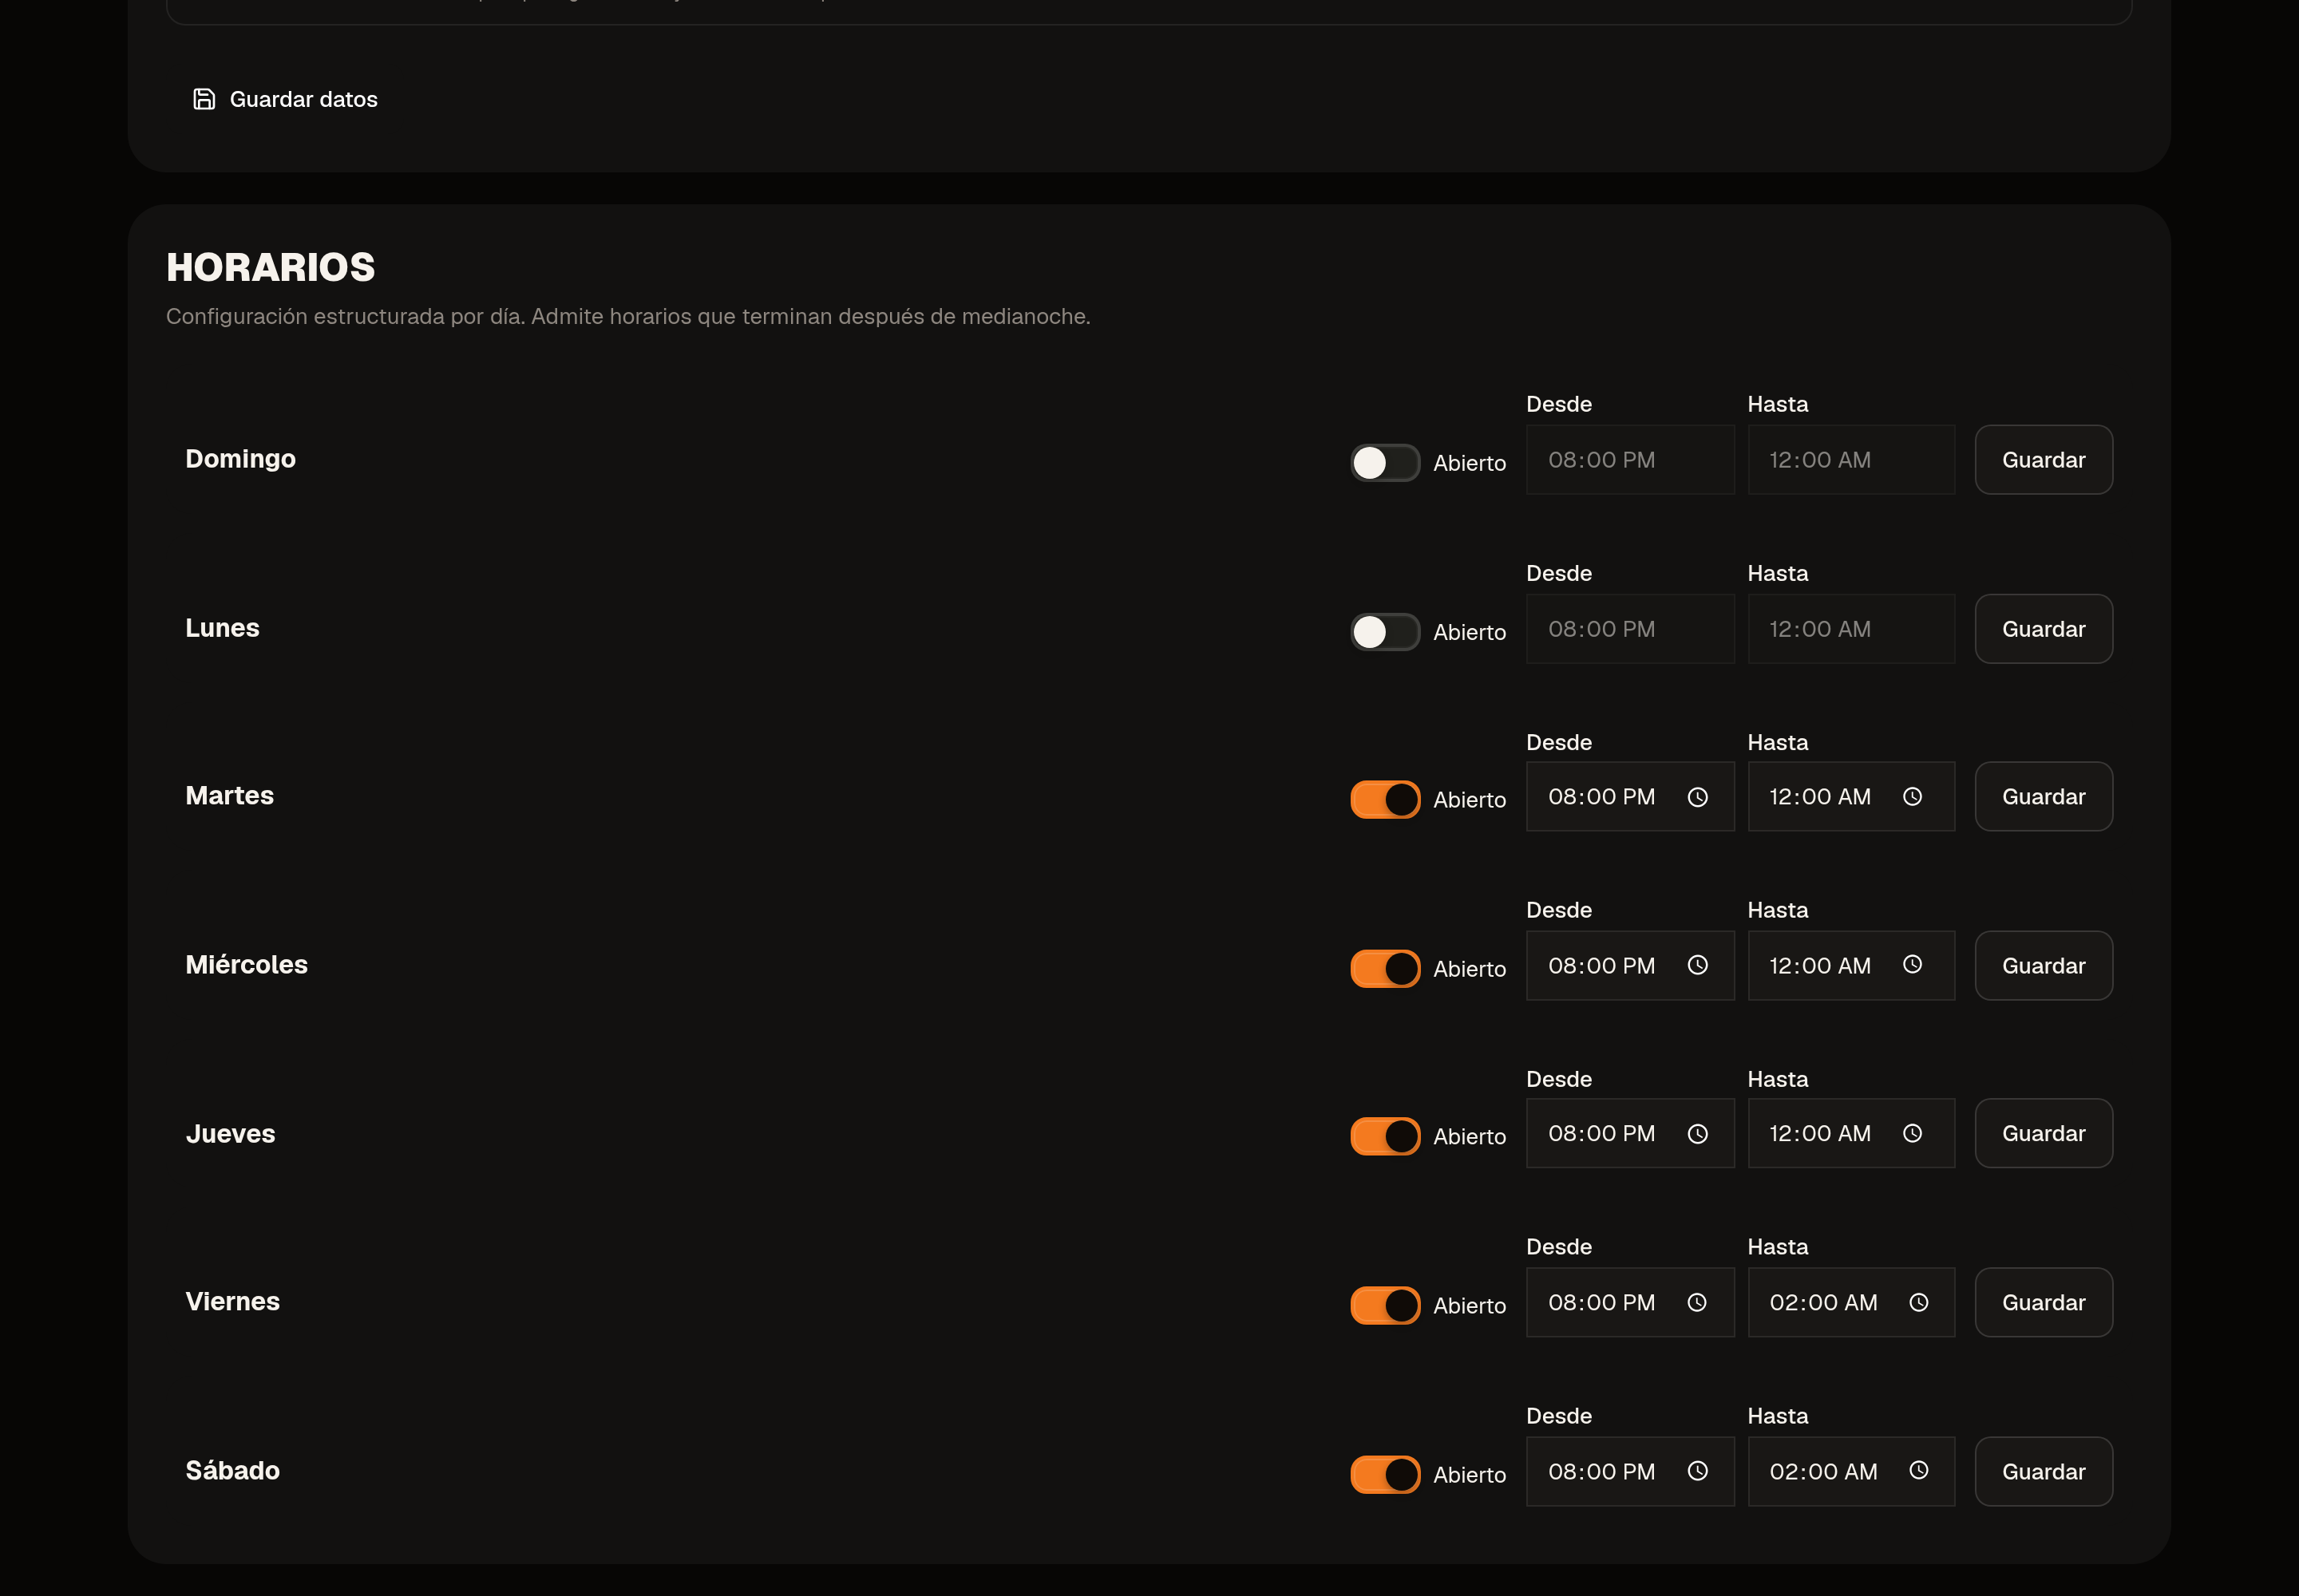Screen dimensions: 2299x1596
Task: Click the Domingo Desde disabled time field
Action: coord(1631,460)
